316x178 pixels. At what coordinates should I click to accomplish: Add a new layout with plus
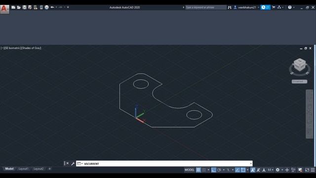49,169
